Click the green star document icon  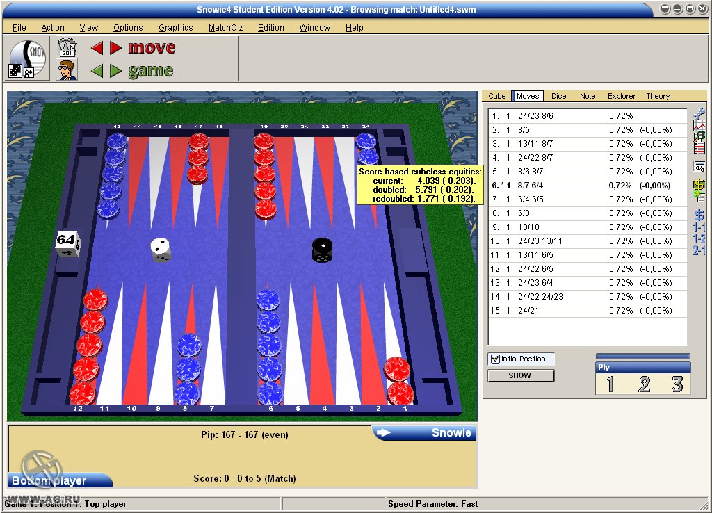coord(699,195)
